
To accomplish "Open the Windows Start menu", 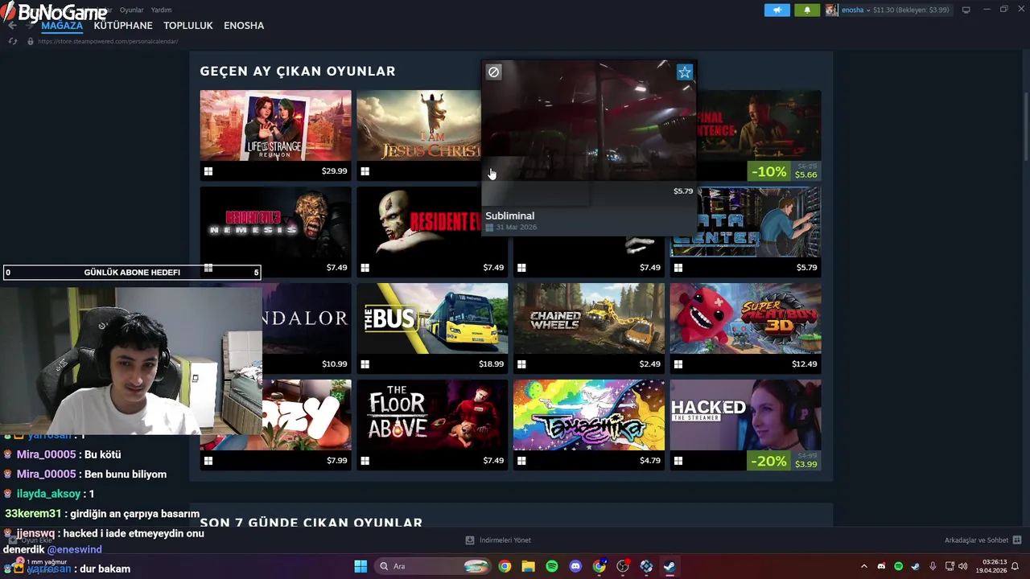I will click(360, 566).
